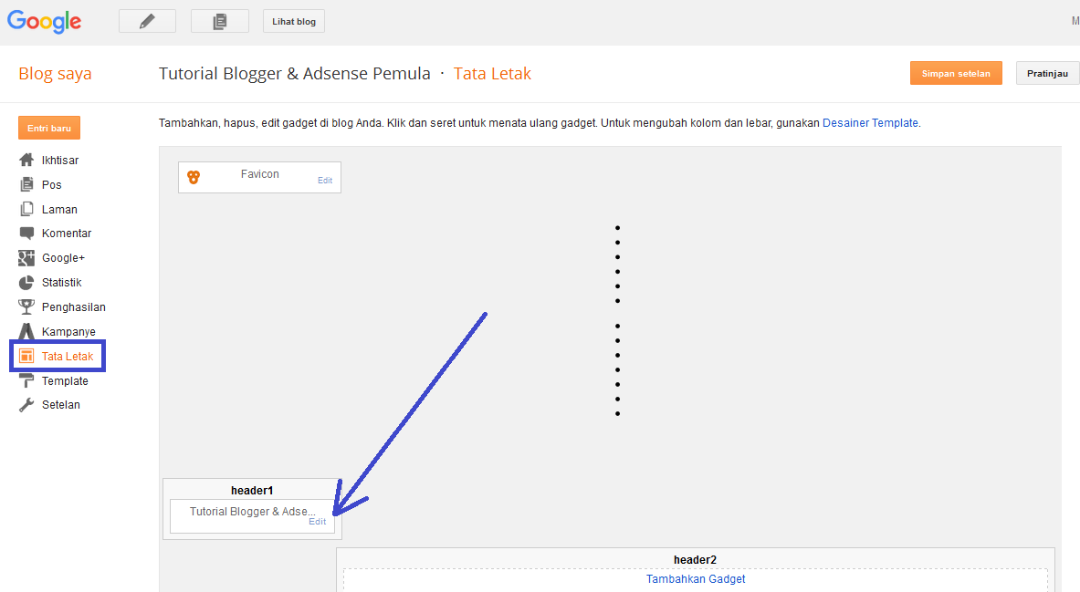Open the post list icon button
The height and width of the screenshot is (592, 1080).
click(220, 21)
